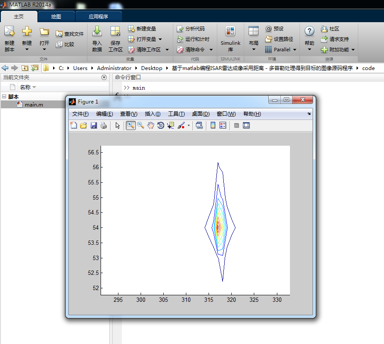Click Find Files (查找文件)
This screenshot has height=344, width=384.
point(70,34)
